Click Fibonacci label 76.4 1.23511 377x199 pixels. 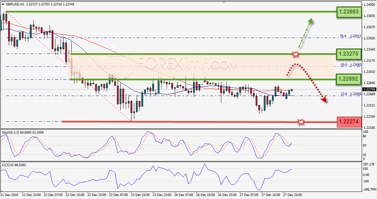[x=350, y=36]
